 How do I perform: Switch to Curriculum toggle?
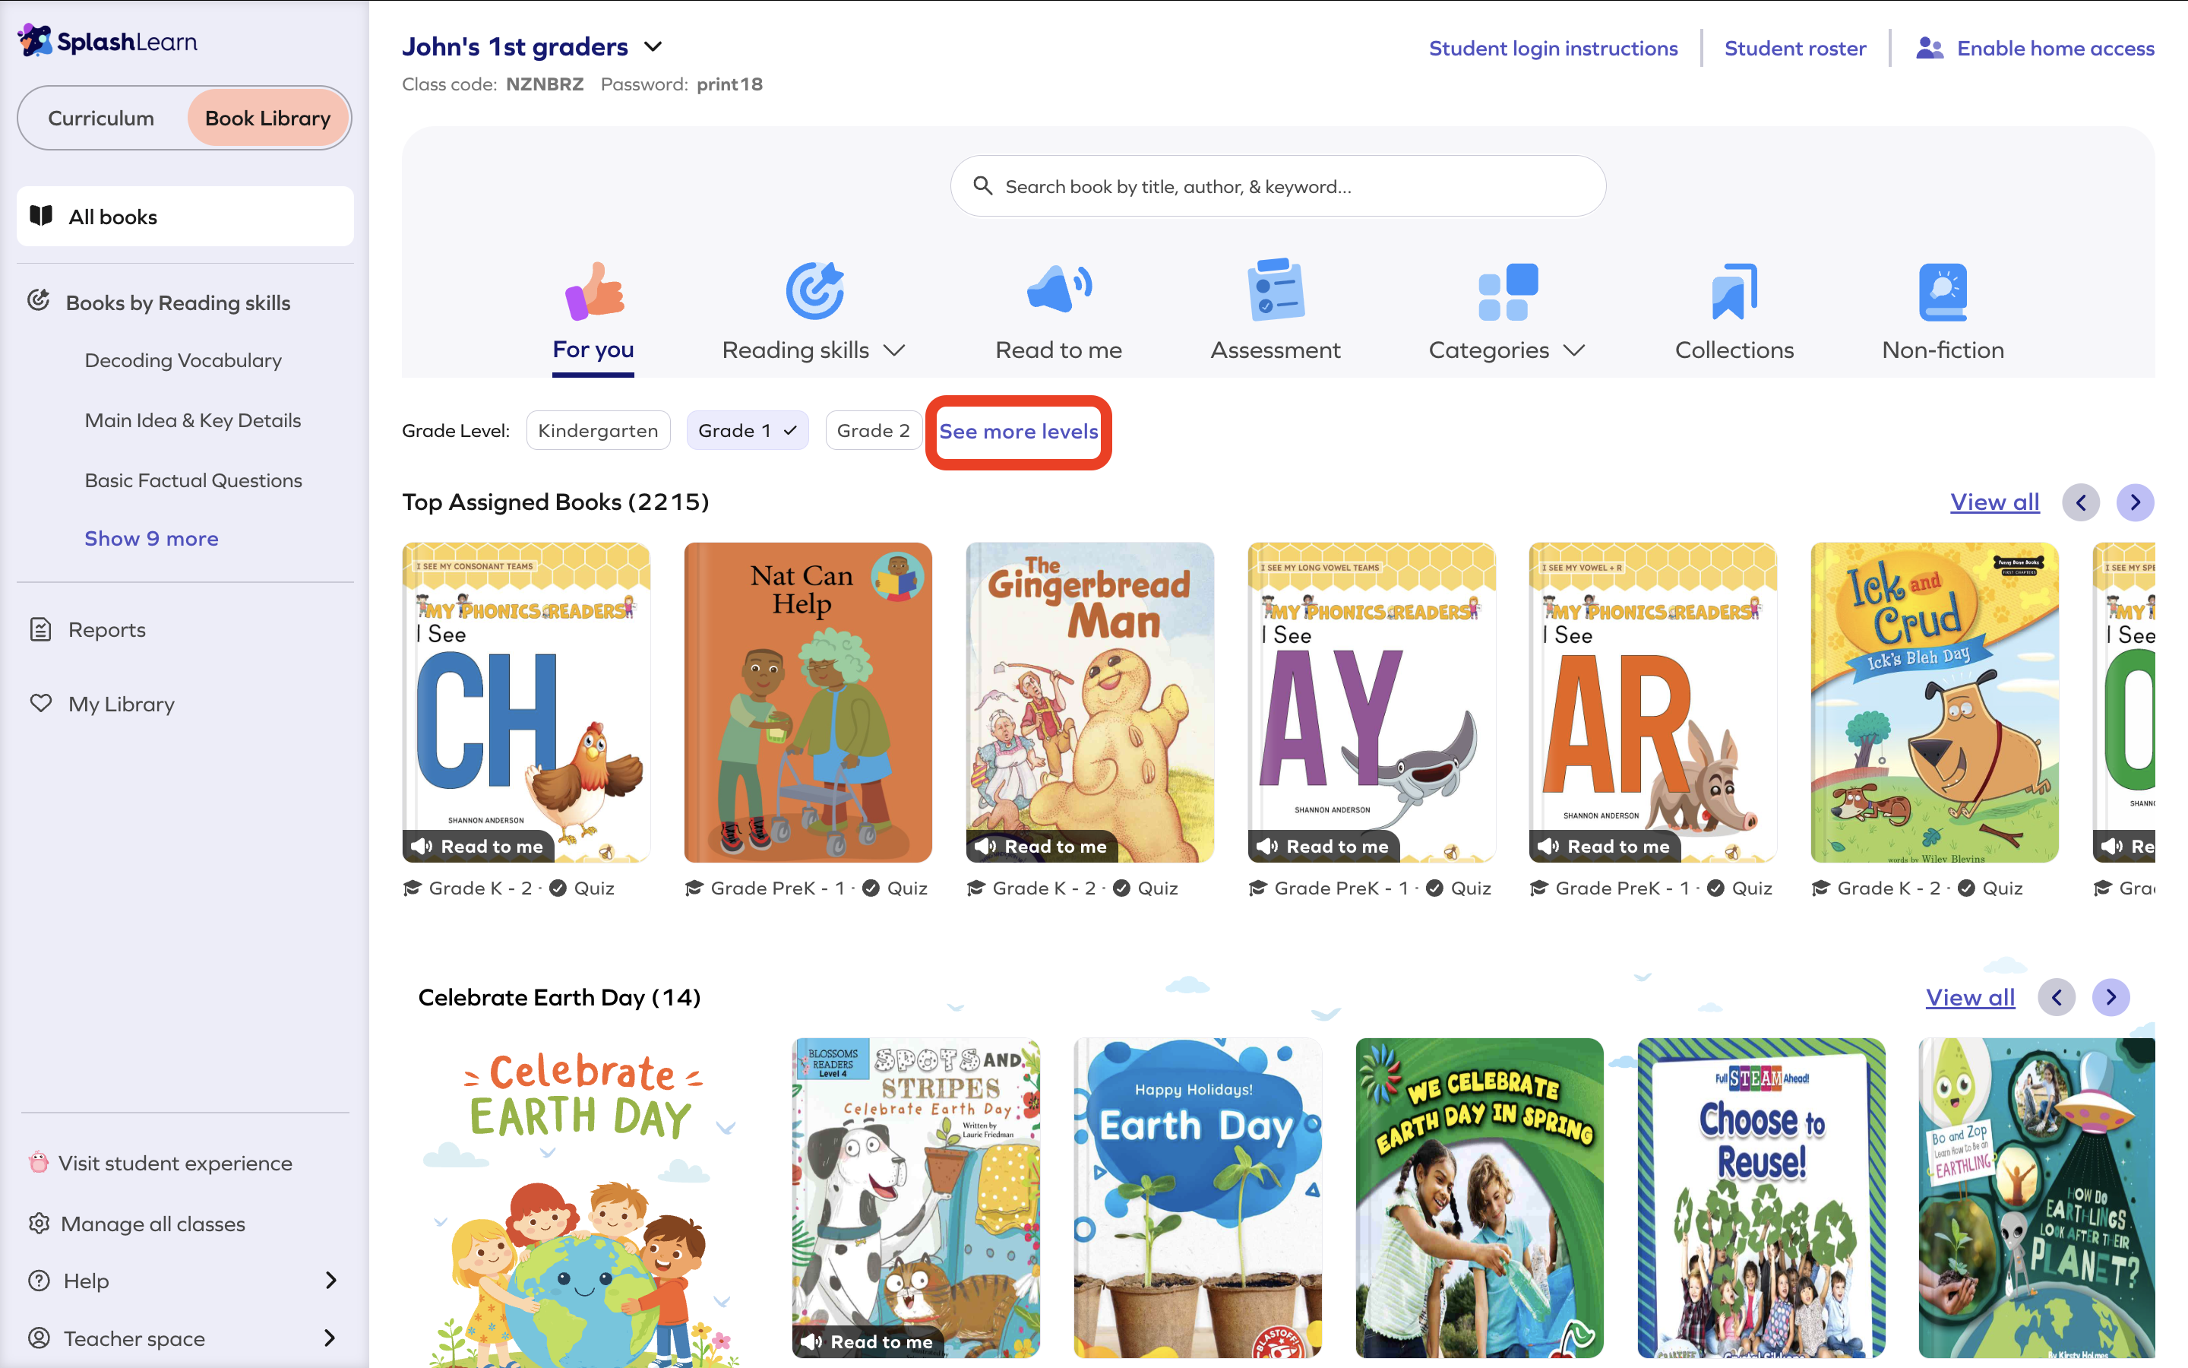coord(101,118)
